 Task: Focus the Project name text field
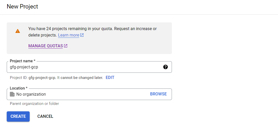click(x=83, y=67)
